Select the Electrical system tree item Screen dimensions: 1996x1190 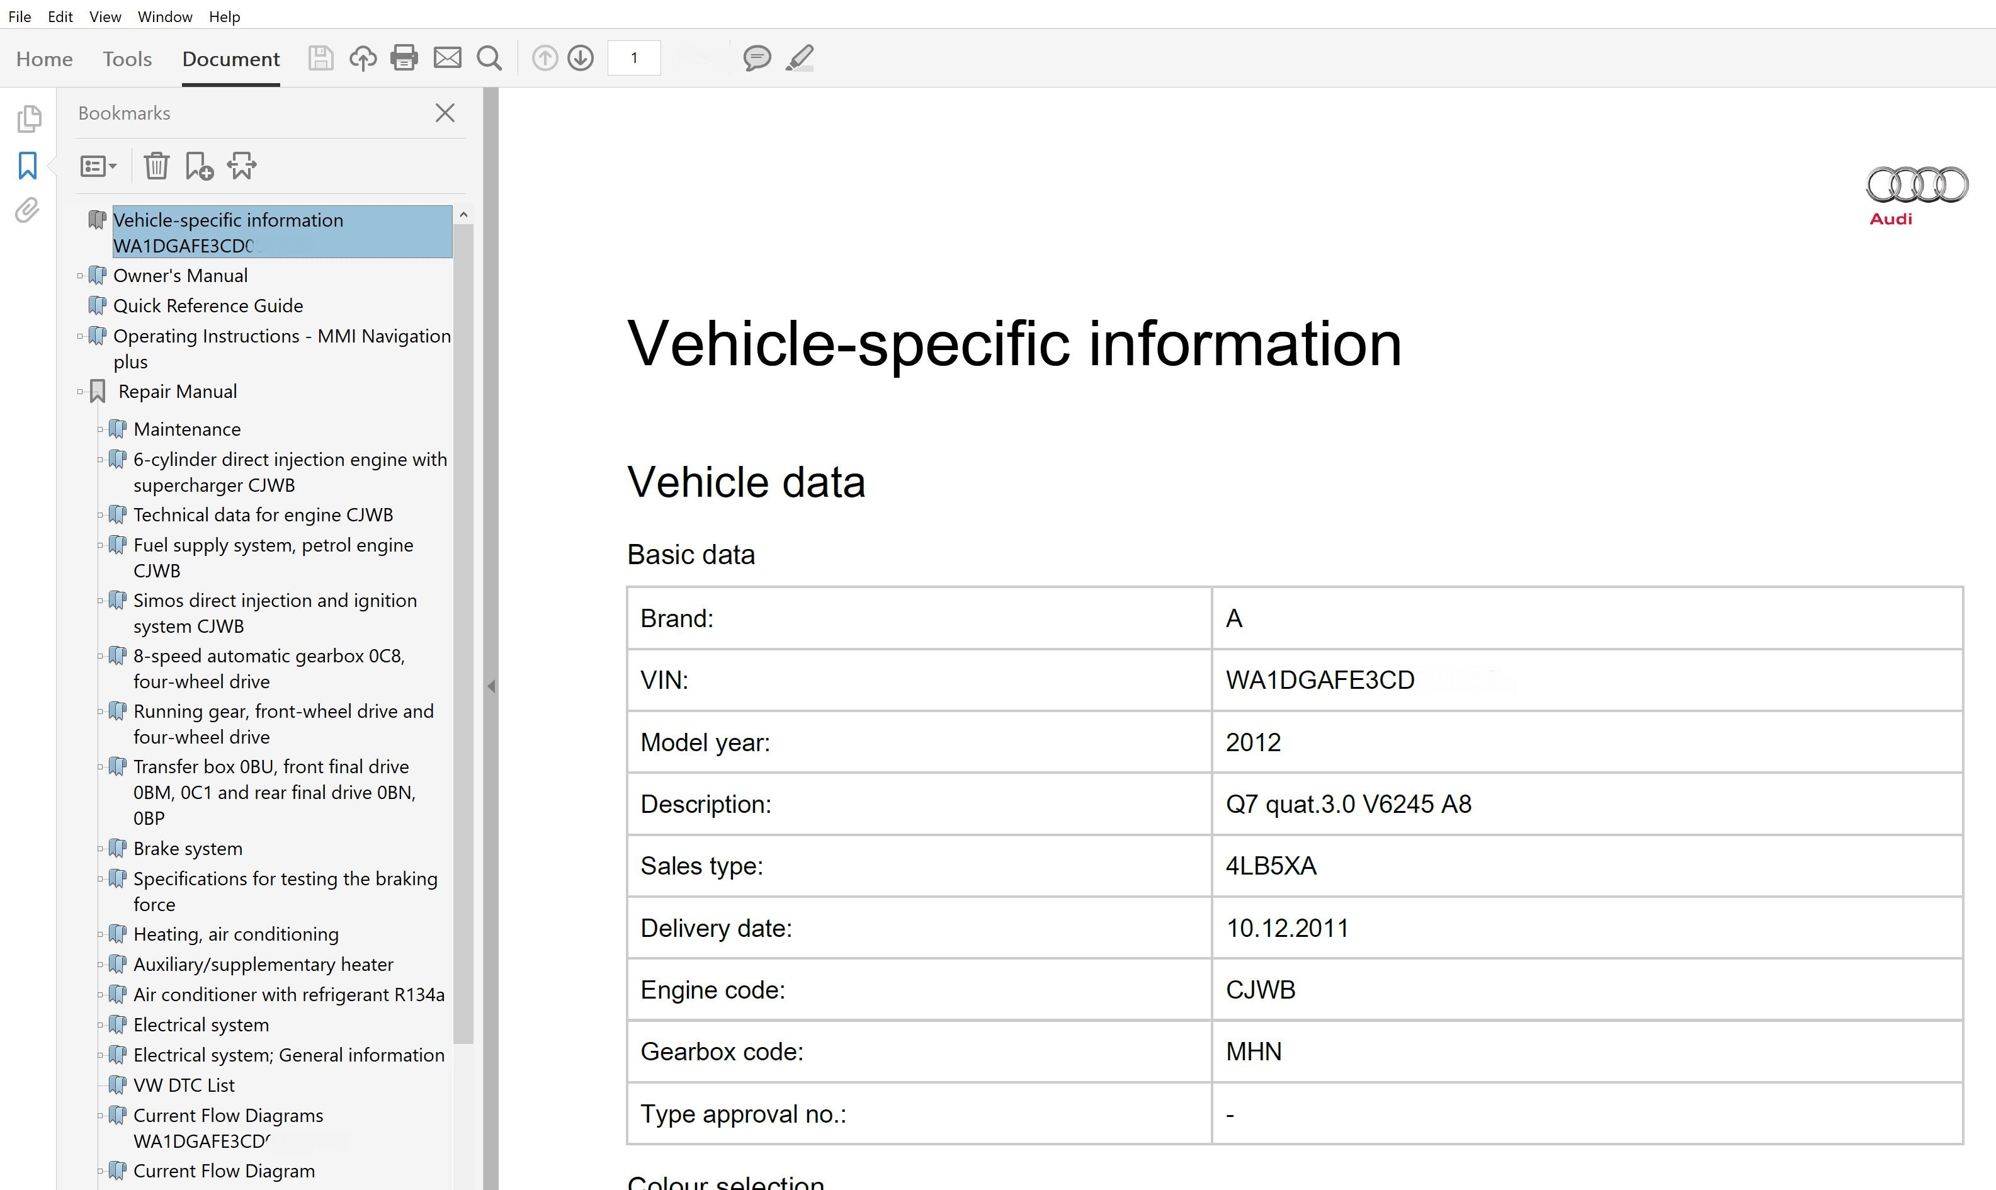pyautogui.click(x=201, y=1024)
